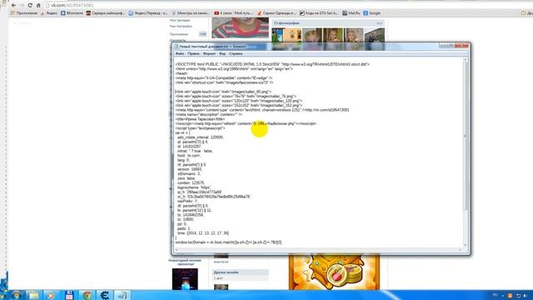Open the VK profile avatar photo

click(x=241, y=27)
